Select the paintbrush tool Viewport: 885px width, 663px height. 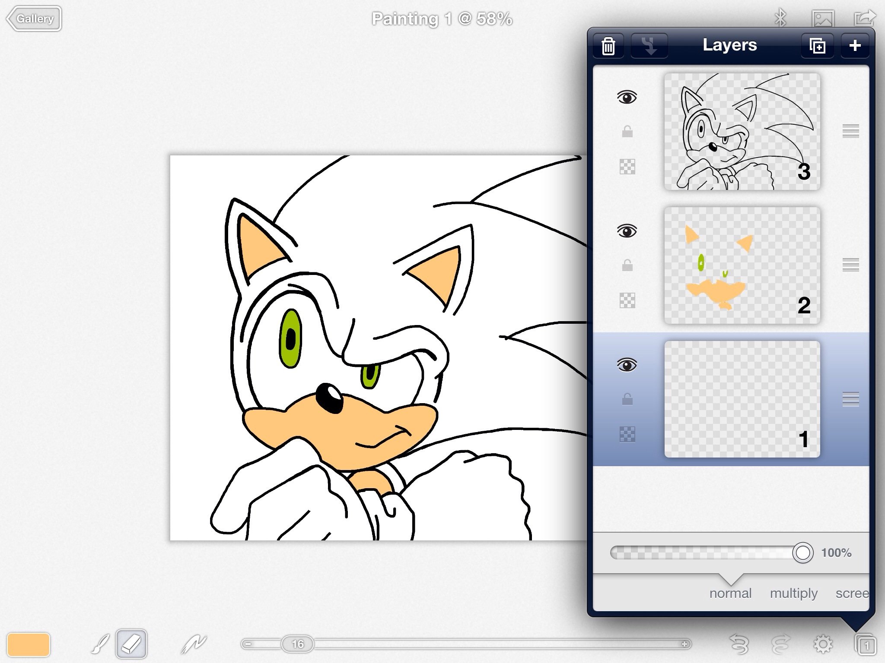100,644
